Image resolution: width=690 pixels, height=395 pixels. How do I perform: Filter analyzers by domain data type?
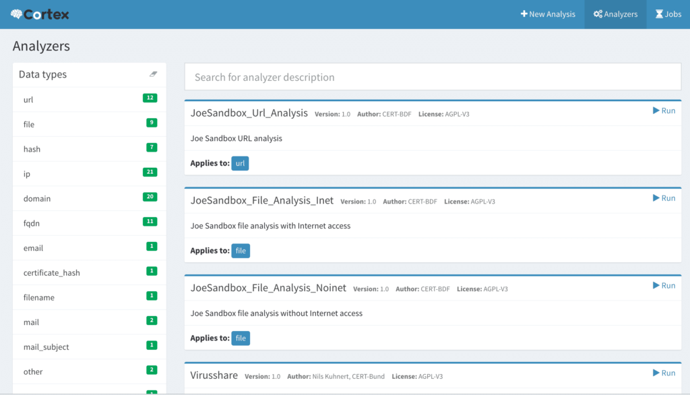click(x=90, y=198)
